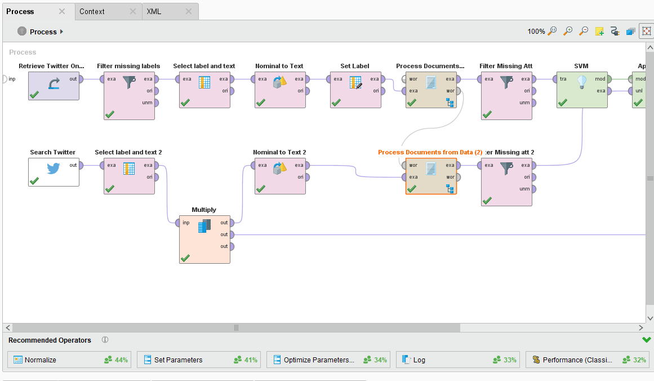Click the Nominal to Text 2 operator icon

tap(280, 169)
